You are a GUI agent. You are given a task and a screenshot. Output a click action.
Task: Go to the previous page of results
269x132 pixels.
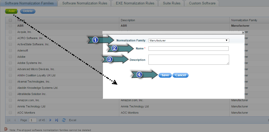(x=15, y=120)
